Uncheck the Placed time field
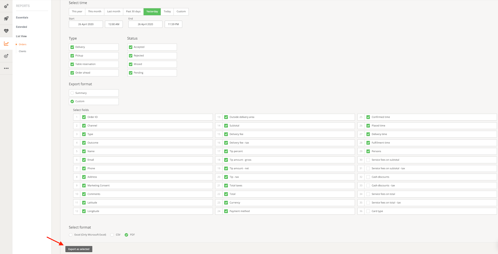Image resolution: width=498 pixels, height=254 pixels. (368, 126)
